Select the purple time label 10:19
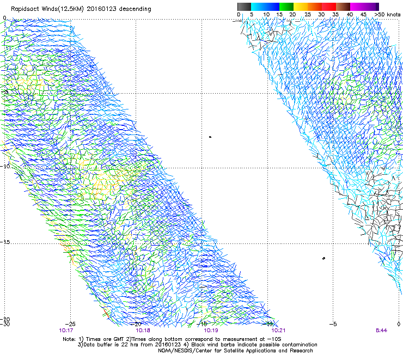403x354 pixels. 211,331
